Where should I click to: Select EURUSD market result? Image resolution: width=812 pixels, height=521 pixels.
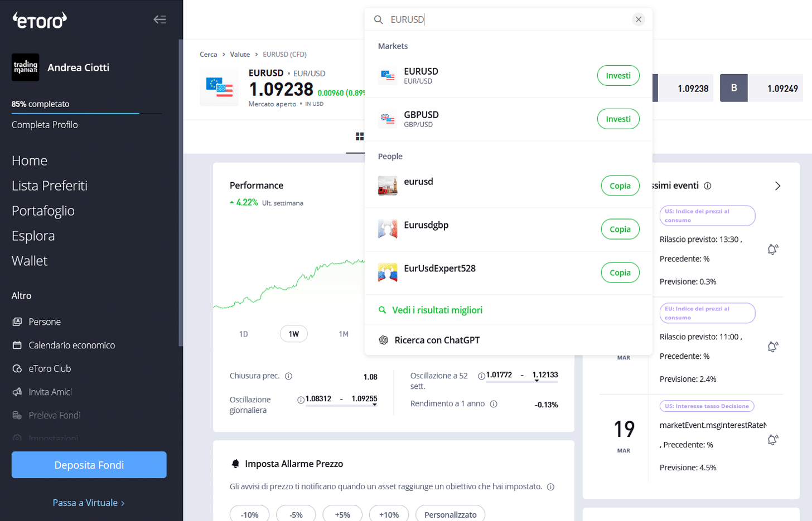click(507, 76)
